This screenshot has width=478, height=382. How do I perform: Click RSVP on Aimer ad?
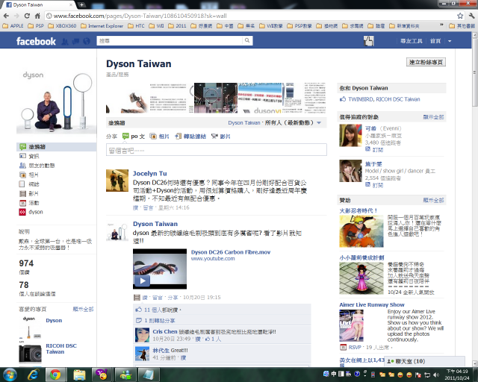355,347
